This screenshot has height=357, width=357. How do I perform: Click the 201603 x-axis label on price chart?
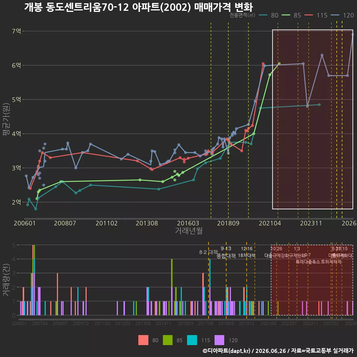point(188,223)
